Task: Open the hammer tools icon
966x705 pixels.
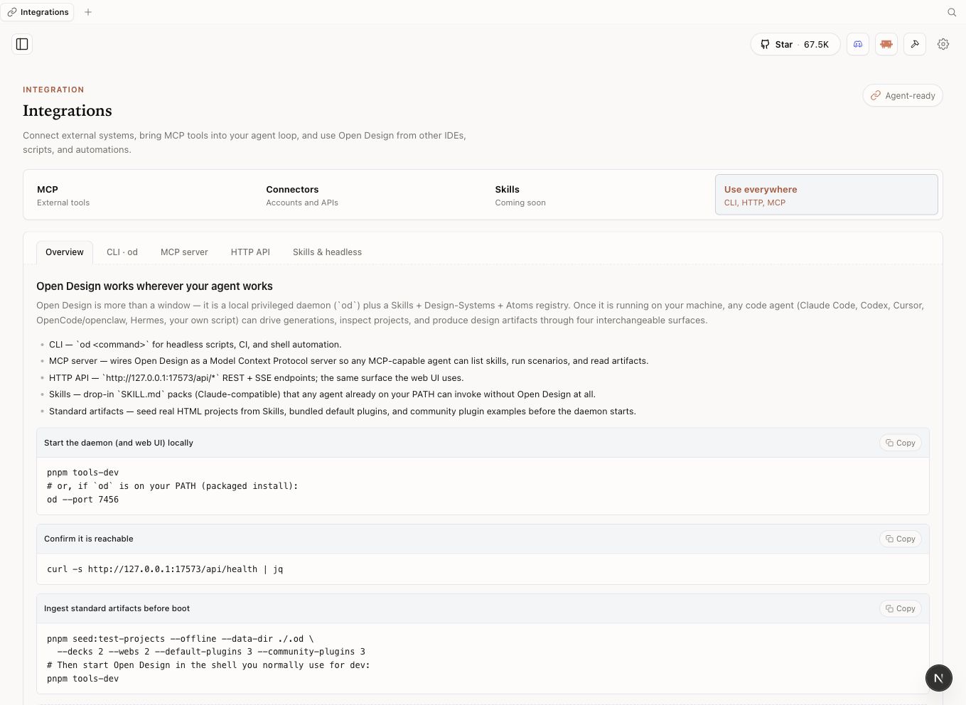Action: [x=915, y=44]
